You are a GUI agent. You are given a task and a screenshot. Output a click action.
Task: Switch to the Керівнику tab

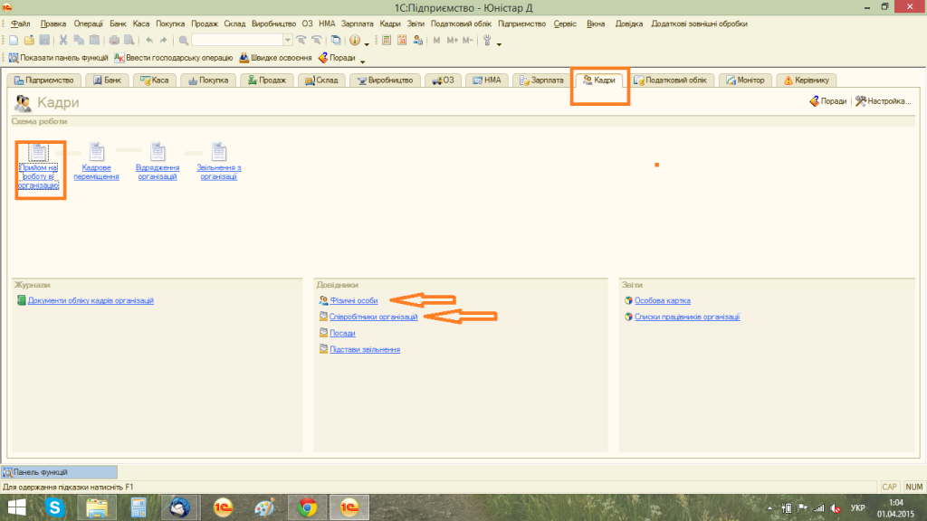click(807, 81)
